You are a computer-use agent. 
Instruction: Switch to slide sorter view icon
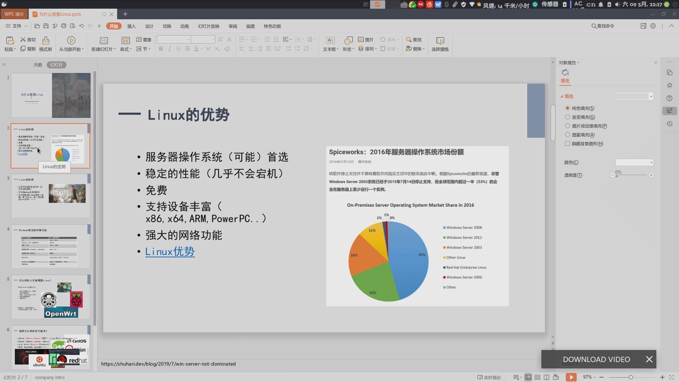click(537, 377)
